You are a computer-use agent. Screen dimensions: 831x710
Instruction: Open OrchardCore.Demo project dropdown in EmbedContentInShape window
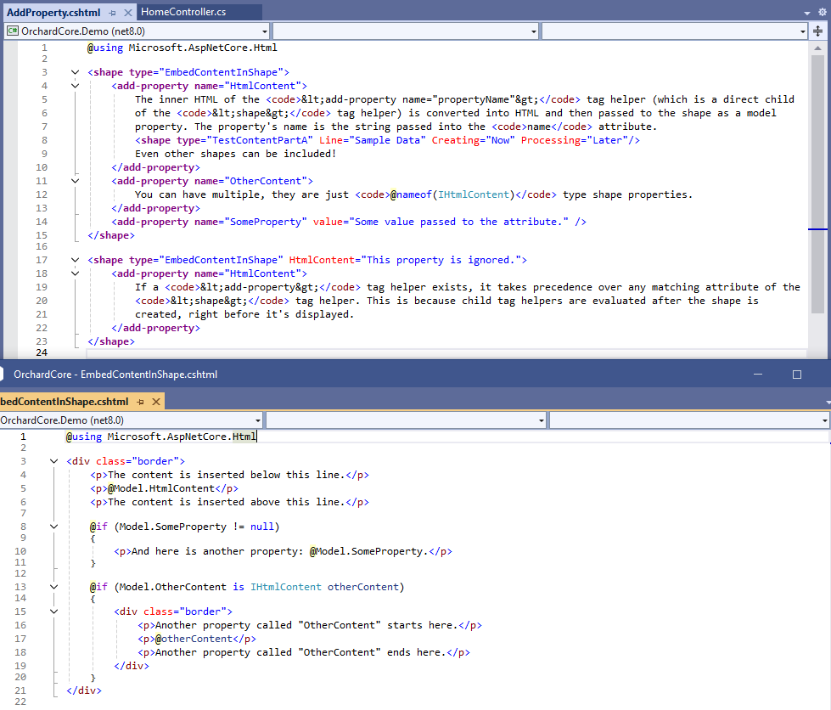click(131, 420)
